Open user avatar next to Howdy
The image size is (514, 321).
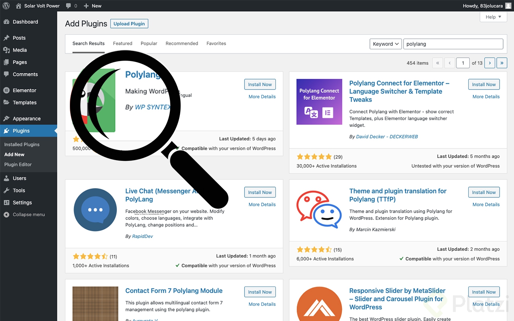(508, 6)
